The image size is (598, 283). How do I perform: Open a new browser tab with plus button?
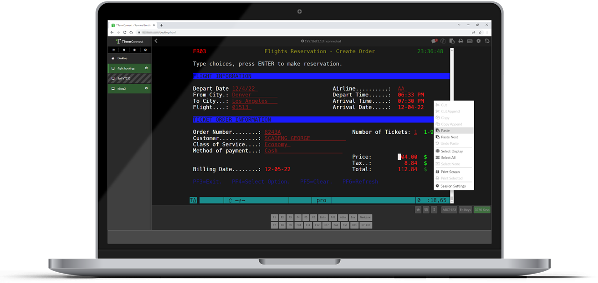click(161, 25)
